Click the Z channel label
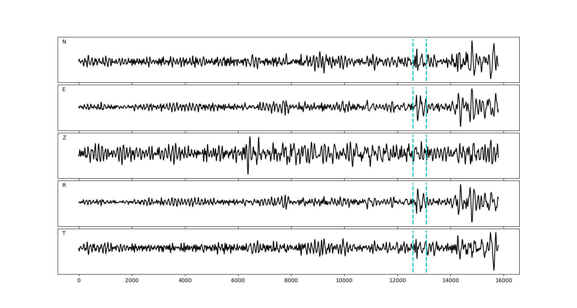577x308 pixels. (64, 138)
